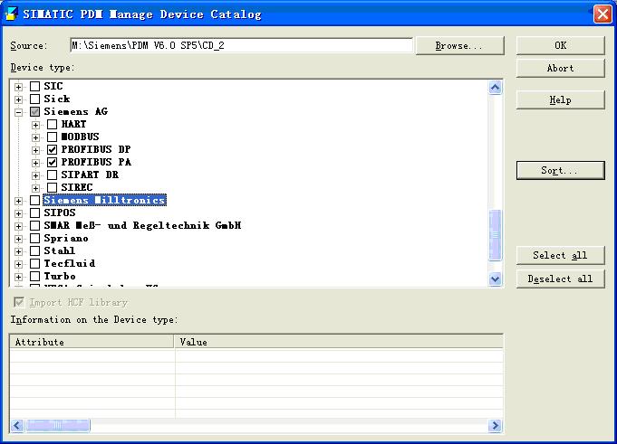Expand the Spriano node
The width and height of the screenshot is (617, 444).
point(18,239)
